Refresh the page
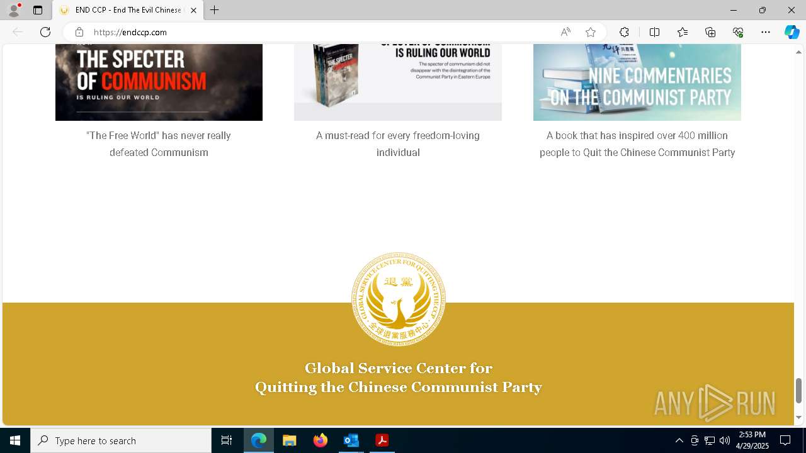The width and height of the screenshot is (806, 453). point(45,32)
